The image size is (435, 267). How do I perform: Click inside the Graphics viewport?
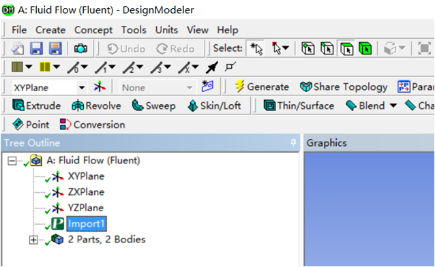[369, 209]
